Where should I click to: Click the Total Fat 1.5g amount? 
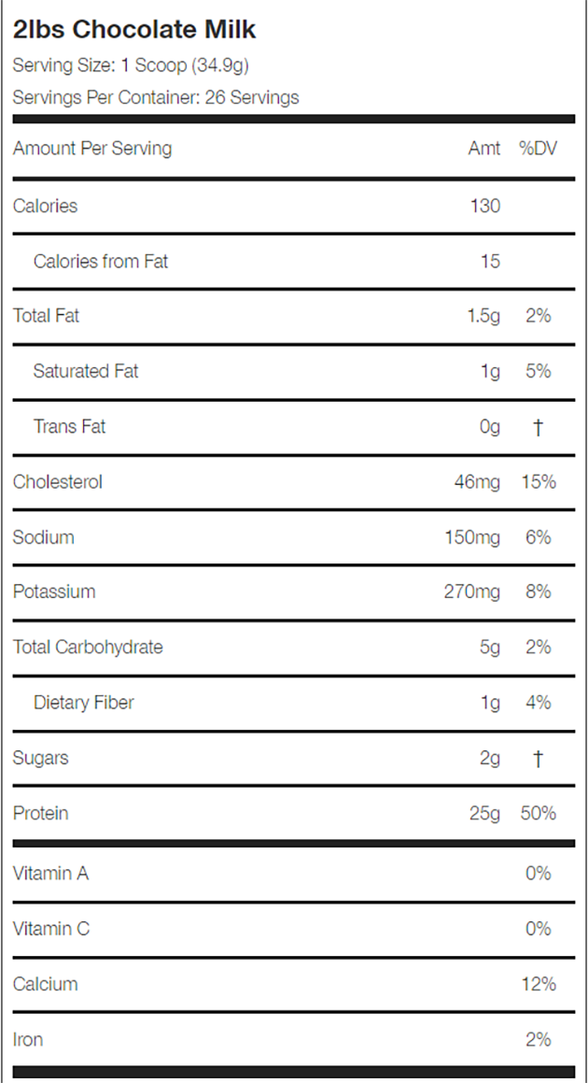coord(483,316)
